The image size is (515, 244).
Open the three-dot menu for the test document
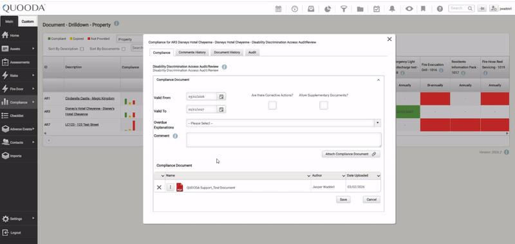pos(170,187)
